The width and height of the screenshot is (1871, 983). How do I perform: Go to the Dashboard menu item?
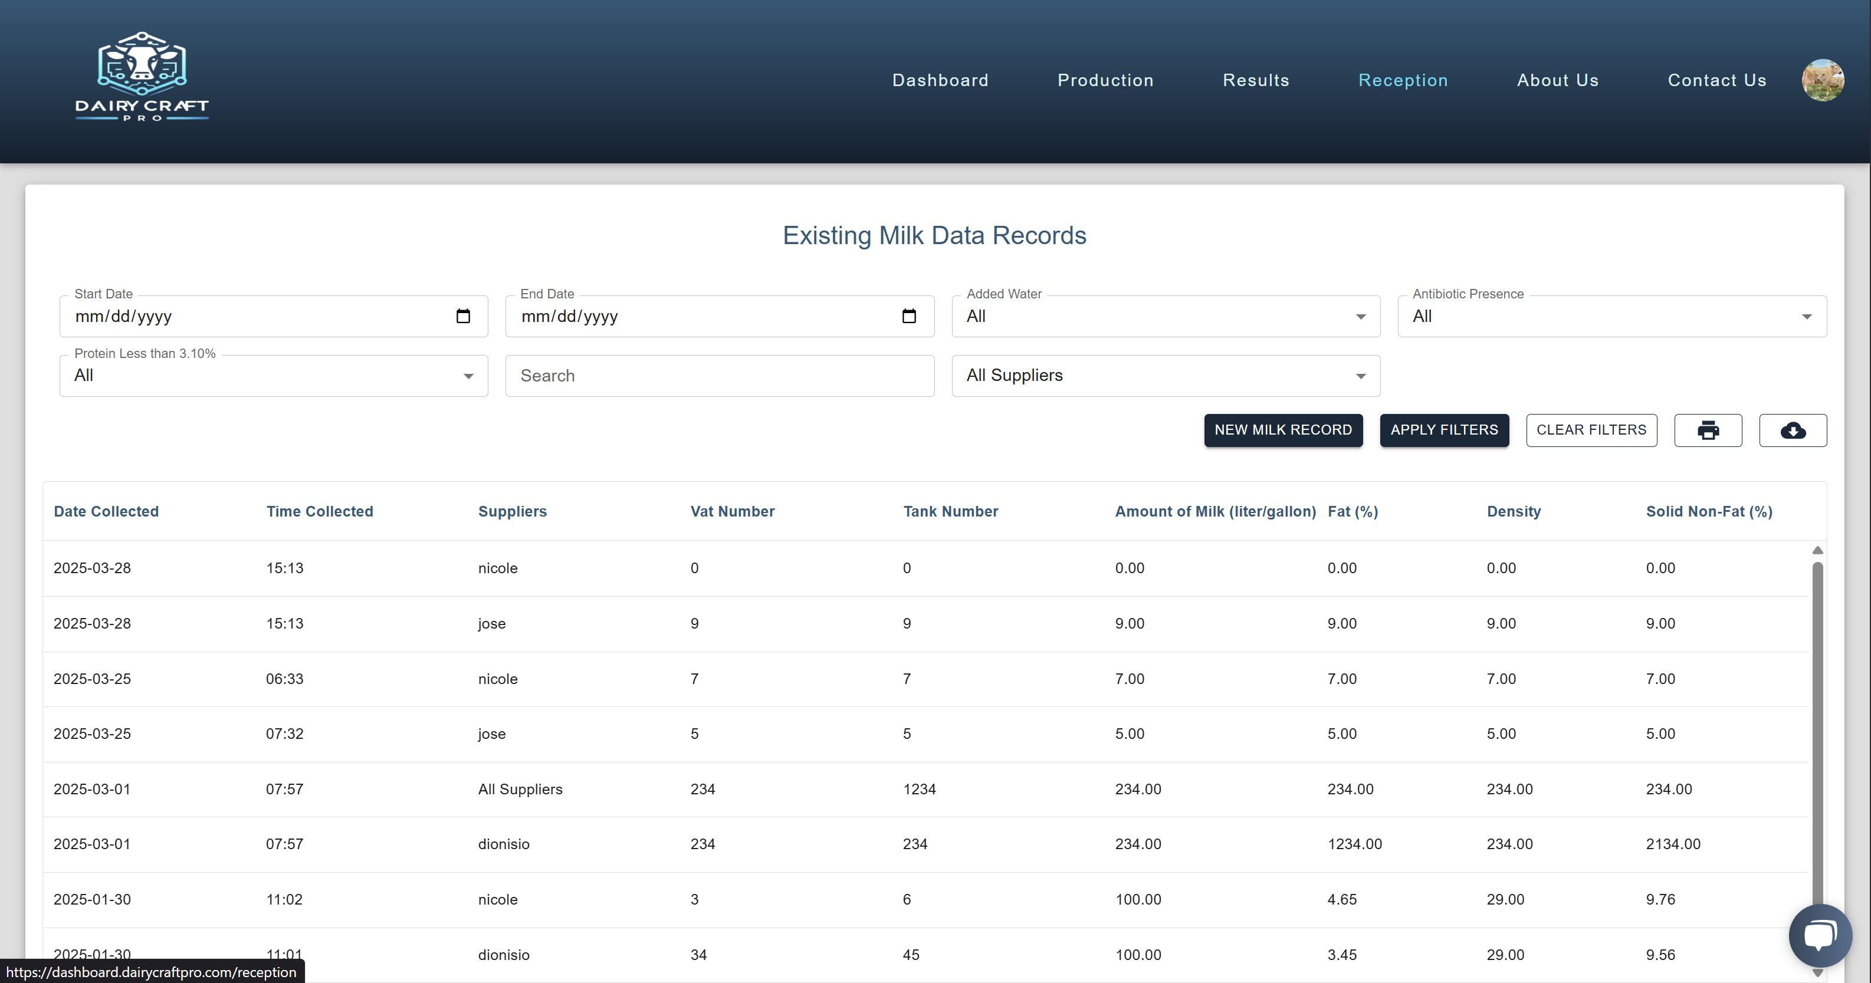click(x=940, y=81)
